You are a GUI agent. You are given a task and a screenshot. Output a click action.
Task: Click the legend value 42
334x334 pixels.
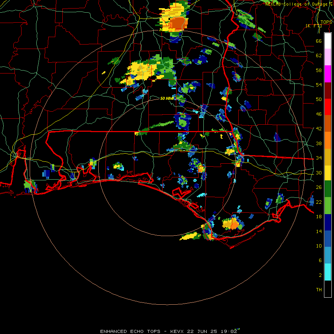(x=319, y=129)
